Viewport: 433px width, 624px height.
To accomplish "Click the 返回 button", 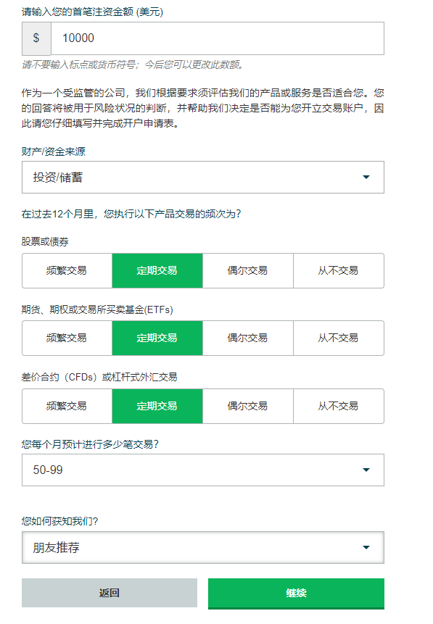I will [x=109, y=592].
